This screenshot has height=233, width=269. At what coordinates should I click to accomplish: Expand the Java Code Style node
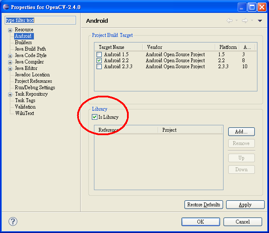point(10,56)
